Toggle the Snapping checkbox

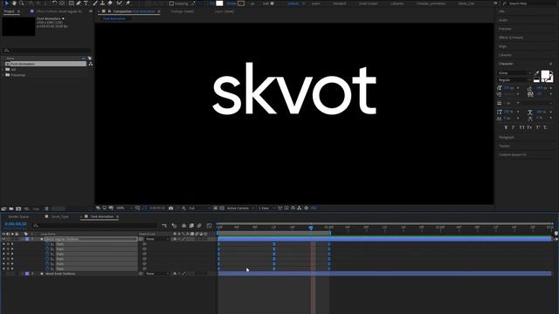click(x=171, y=3)
